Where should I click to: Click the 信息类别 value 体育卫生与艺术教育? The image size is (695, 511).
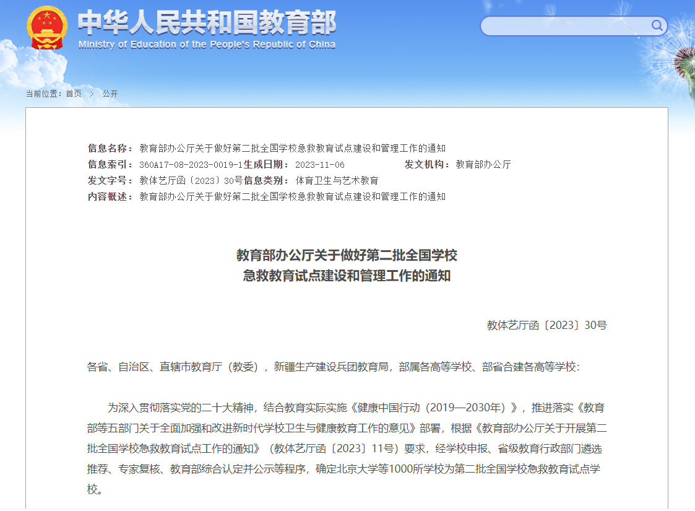(337, 181)
